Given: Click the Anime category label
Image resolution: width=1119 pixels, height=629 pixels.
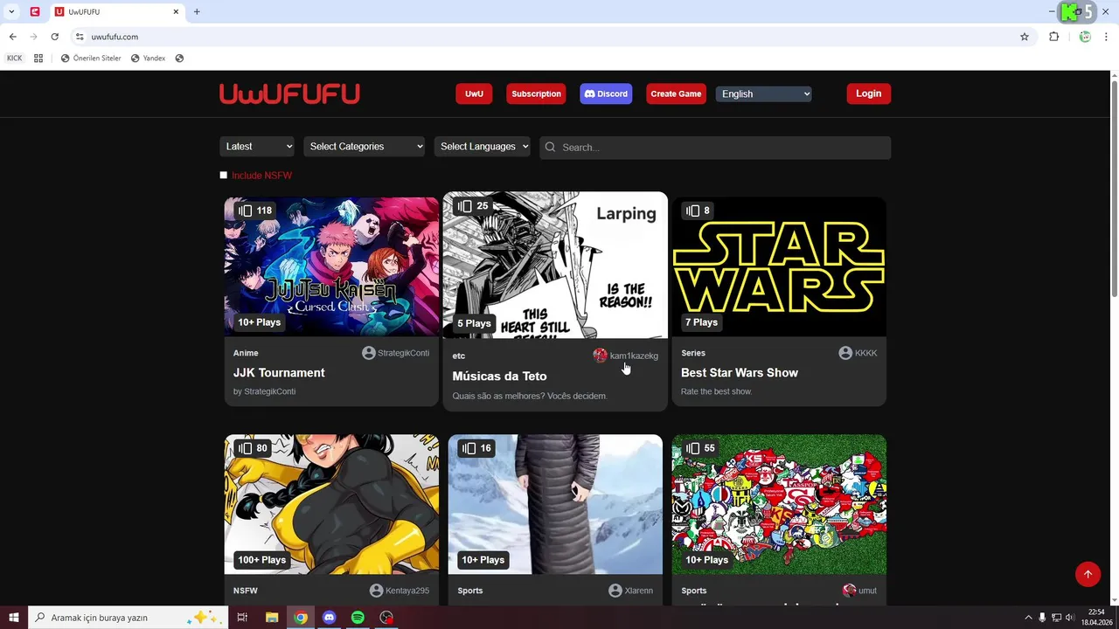Looking at the screenshot, I should click(246, 353).
